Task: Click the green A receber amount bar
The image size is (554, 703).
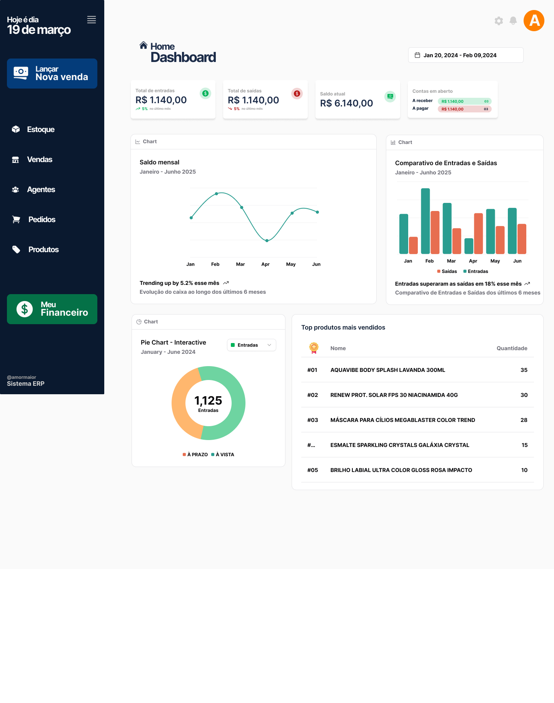Action: (x=464, y=101)
